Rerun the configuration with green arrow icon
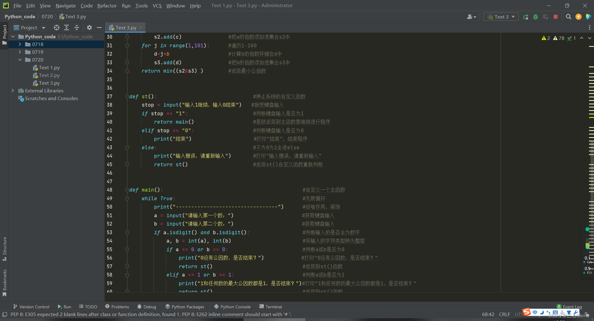 526,17
